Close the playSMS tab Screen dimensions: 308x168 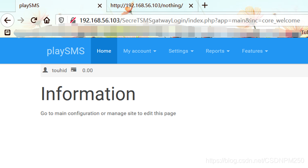point(100,6)
